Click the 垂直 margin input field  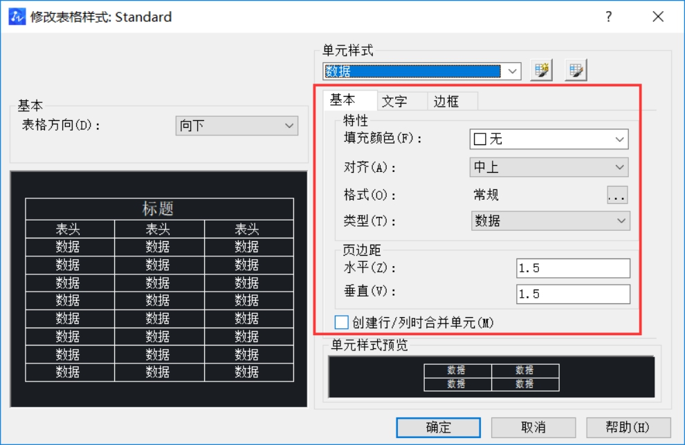(x=574, y=294)
